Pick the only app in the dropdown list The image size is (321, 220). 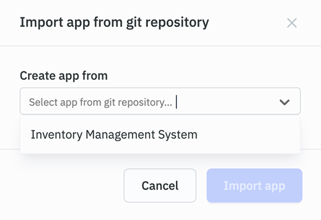click(x=114, y=135)
